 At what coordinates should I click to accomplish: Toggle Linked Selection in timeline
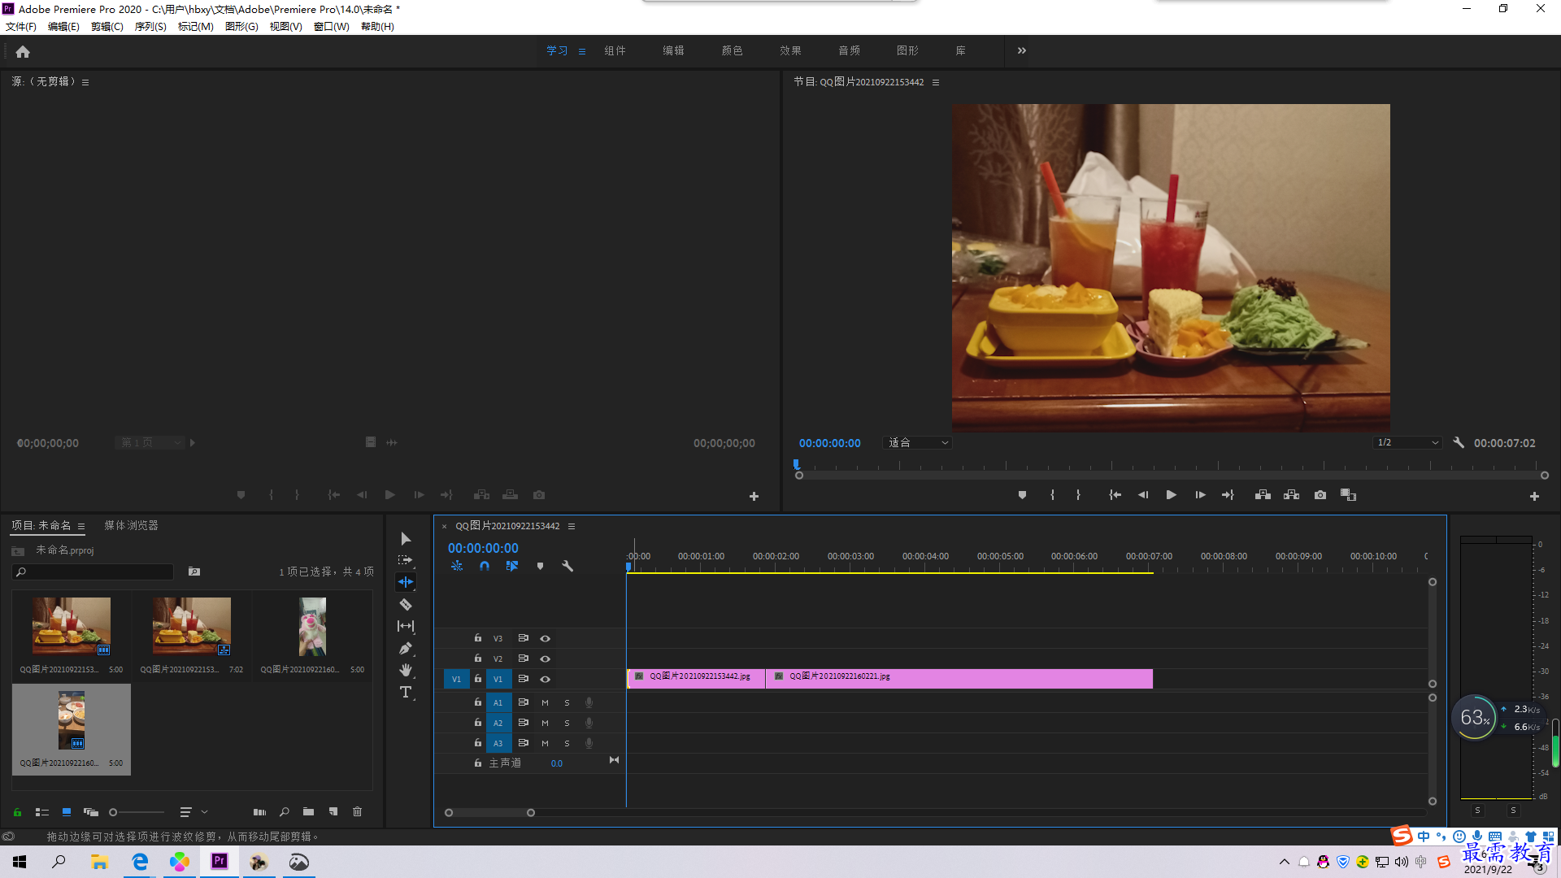point(512,566)
